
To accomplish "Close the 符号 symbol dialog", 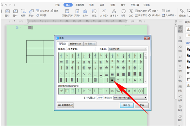I will pyautogui.click(x=147, y=38).
